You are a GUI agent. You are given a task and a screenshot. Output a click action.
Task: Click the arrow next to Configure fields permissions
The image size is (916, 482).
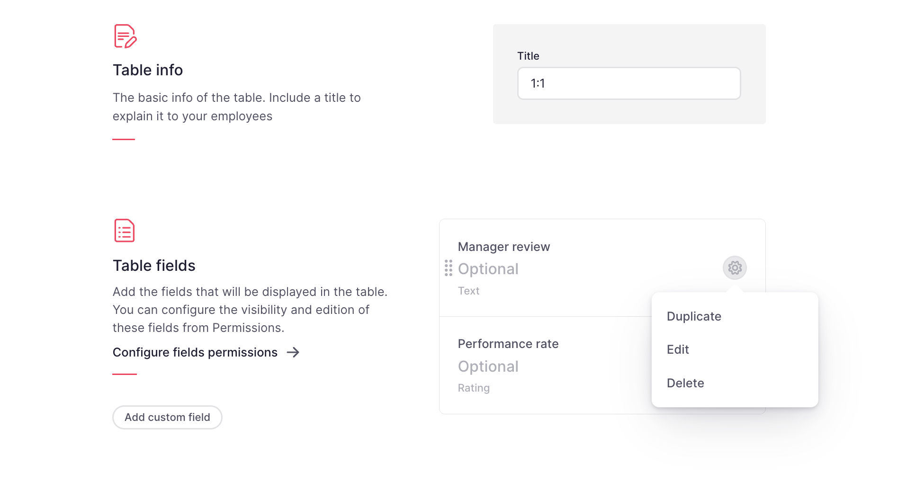coord(293,352)
